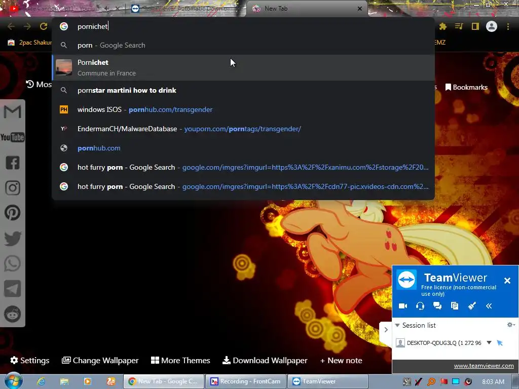519x389 pixels.
Task: Launch Internet Explorer from taskbar
Action: pos(41,381)
